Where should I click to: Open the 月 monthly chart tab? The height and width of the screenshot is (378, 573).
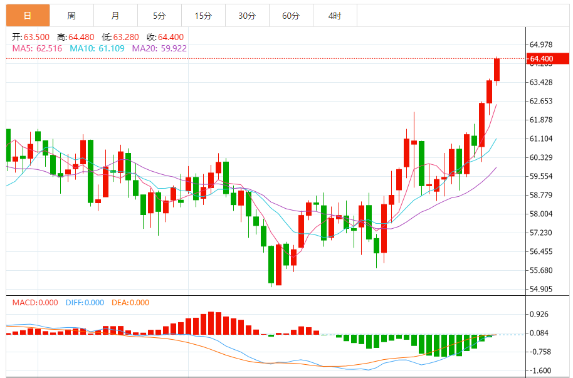click(115, 16)
